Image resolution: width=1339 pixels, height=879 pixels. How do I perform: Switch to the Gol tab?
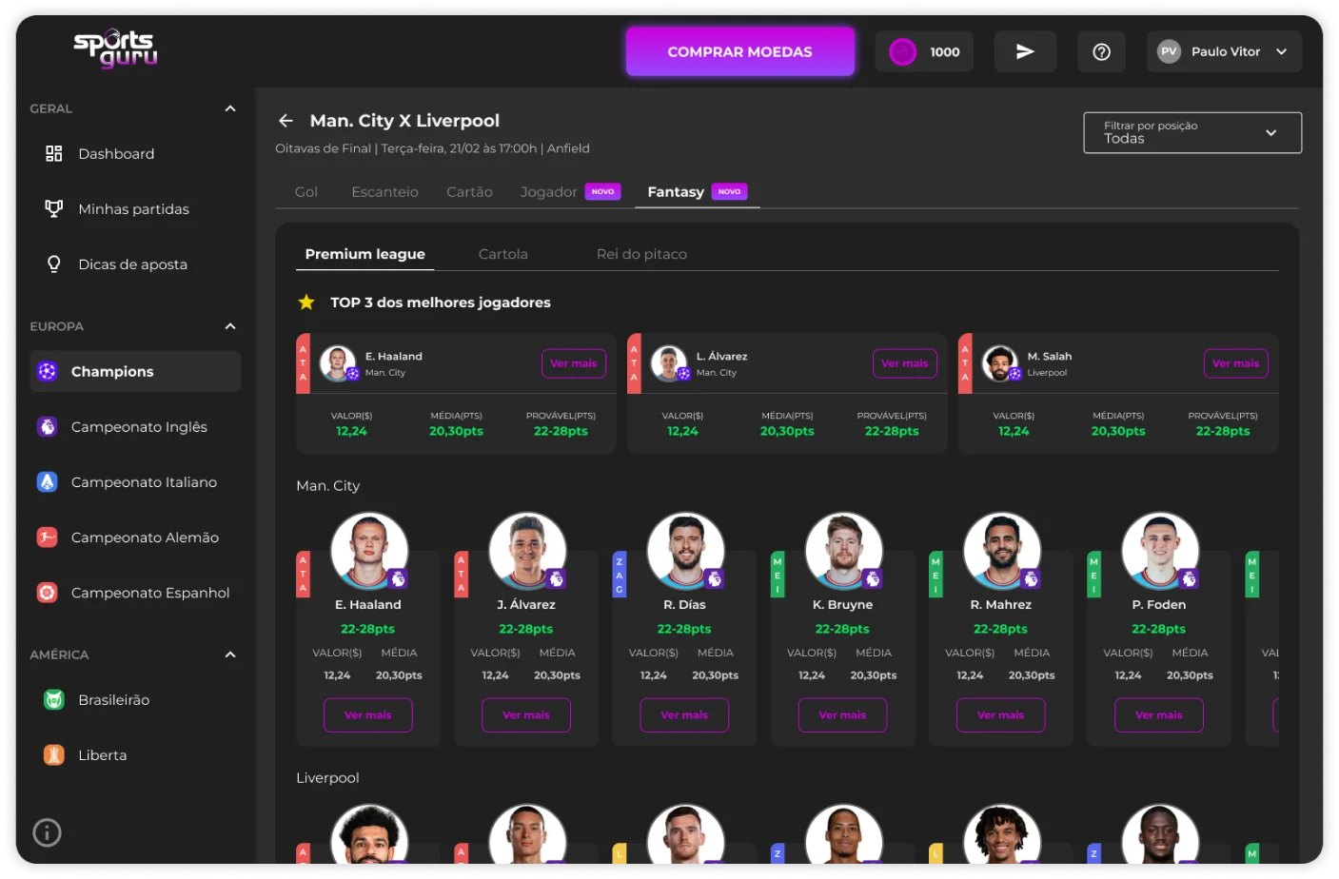point(306,192)
